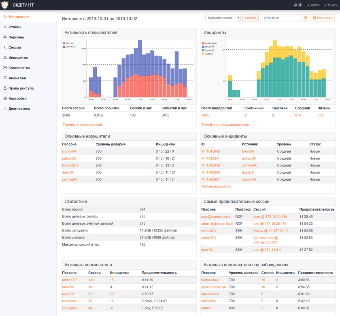This screenshot has height=316, width=340.
Task: Click the Access rights lock icon
Action: [x=5, y=88]
